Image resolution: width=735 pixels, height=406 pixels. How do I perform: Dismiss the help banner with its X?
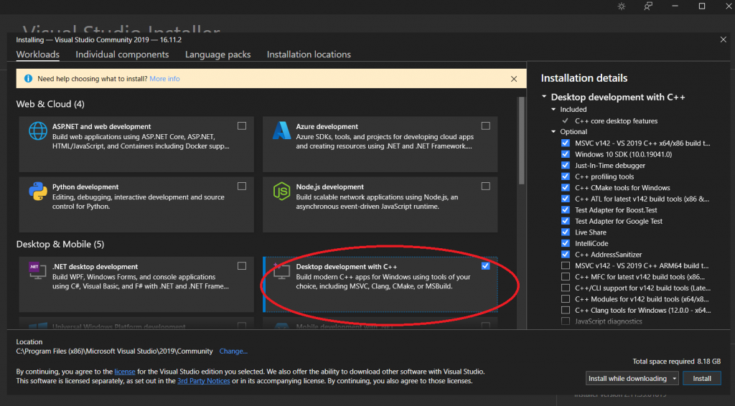514,79
